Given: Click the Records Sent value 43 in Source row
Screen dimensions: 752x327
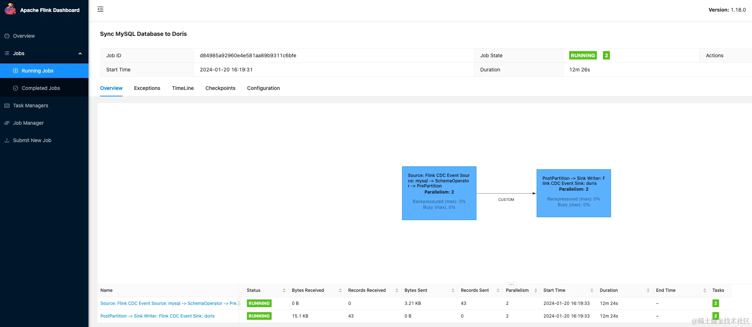Looking at the screenshot, I should (463, 303).
